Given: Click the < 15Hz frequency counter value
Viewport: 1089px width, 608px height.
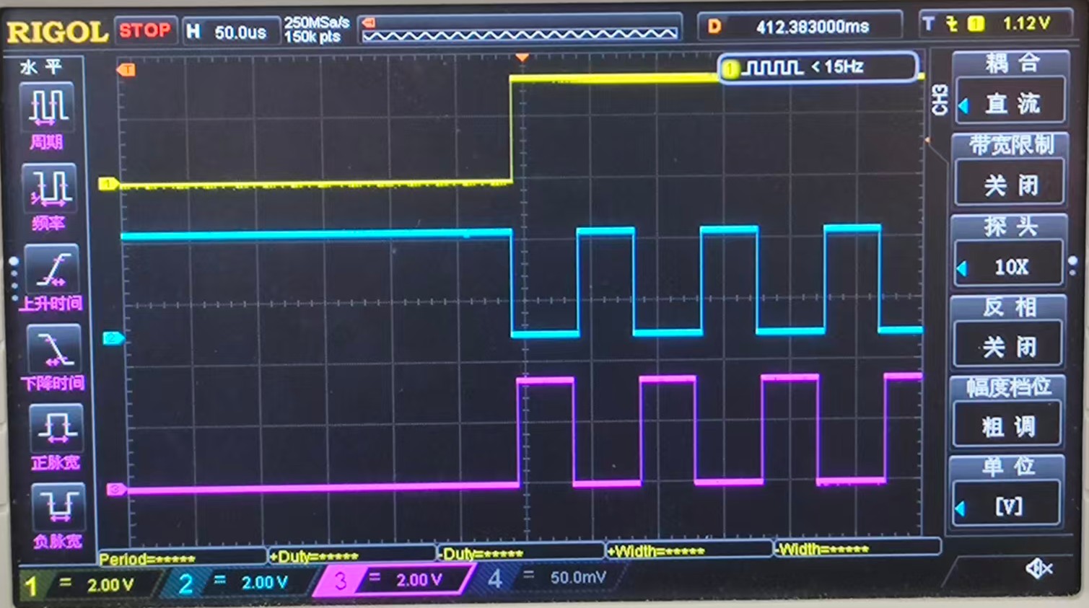Looking at the screenshot, I should tap(837, 67).
